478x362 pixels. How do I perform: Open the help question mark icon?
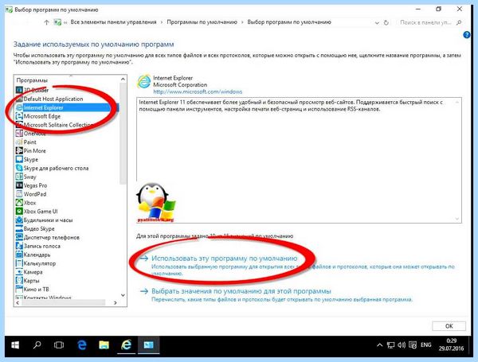click(467, 35)
